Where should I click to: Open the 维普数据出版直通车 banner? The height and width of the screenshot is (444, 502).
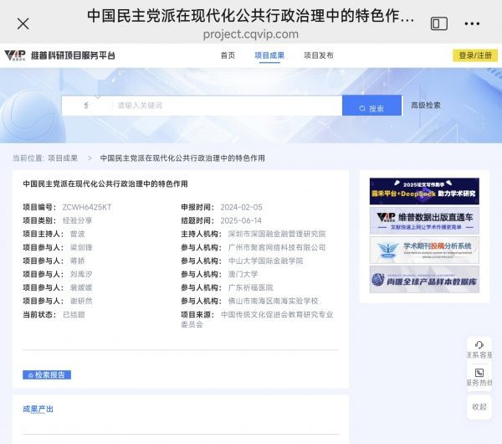click(424, 220)
